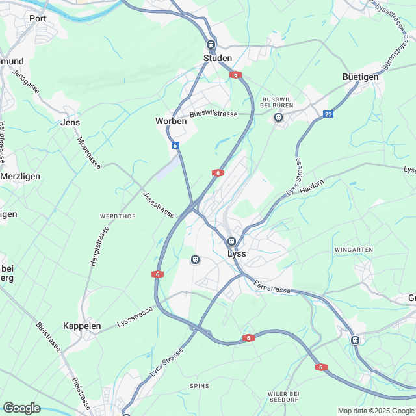Click the Busswil bei Büren station icon
This screenshot has height=416, width=416.
click(278, 117)
